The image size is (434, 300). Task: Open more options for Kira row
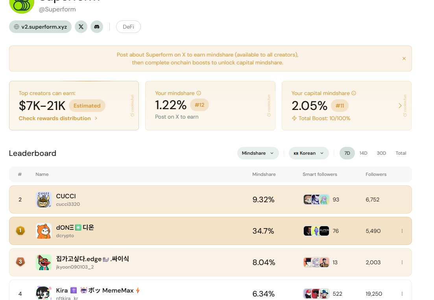click(402, 294)
